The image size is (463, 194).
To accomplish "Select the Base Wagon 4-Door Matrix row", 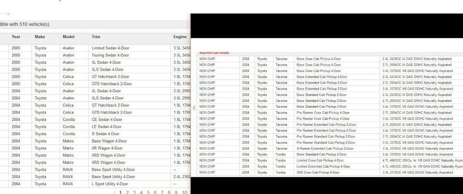I will [95, 141].
